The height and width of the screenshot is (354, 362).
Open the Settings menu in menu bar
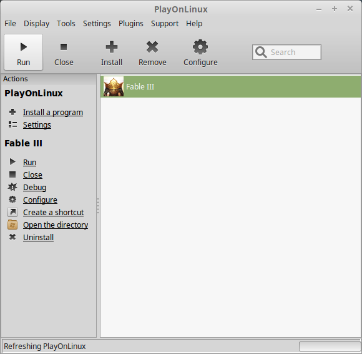(97, 24)
